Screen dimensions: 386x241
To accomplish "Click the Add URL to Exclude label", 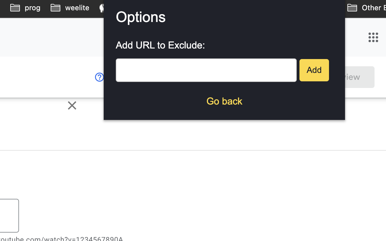I will click(x=160, y=45).
